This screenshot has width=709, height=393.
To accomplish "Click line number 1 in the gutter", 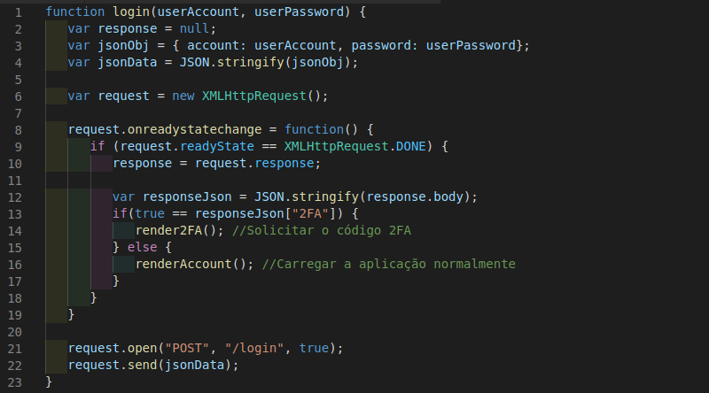I will (x=19, y=12).
